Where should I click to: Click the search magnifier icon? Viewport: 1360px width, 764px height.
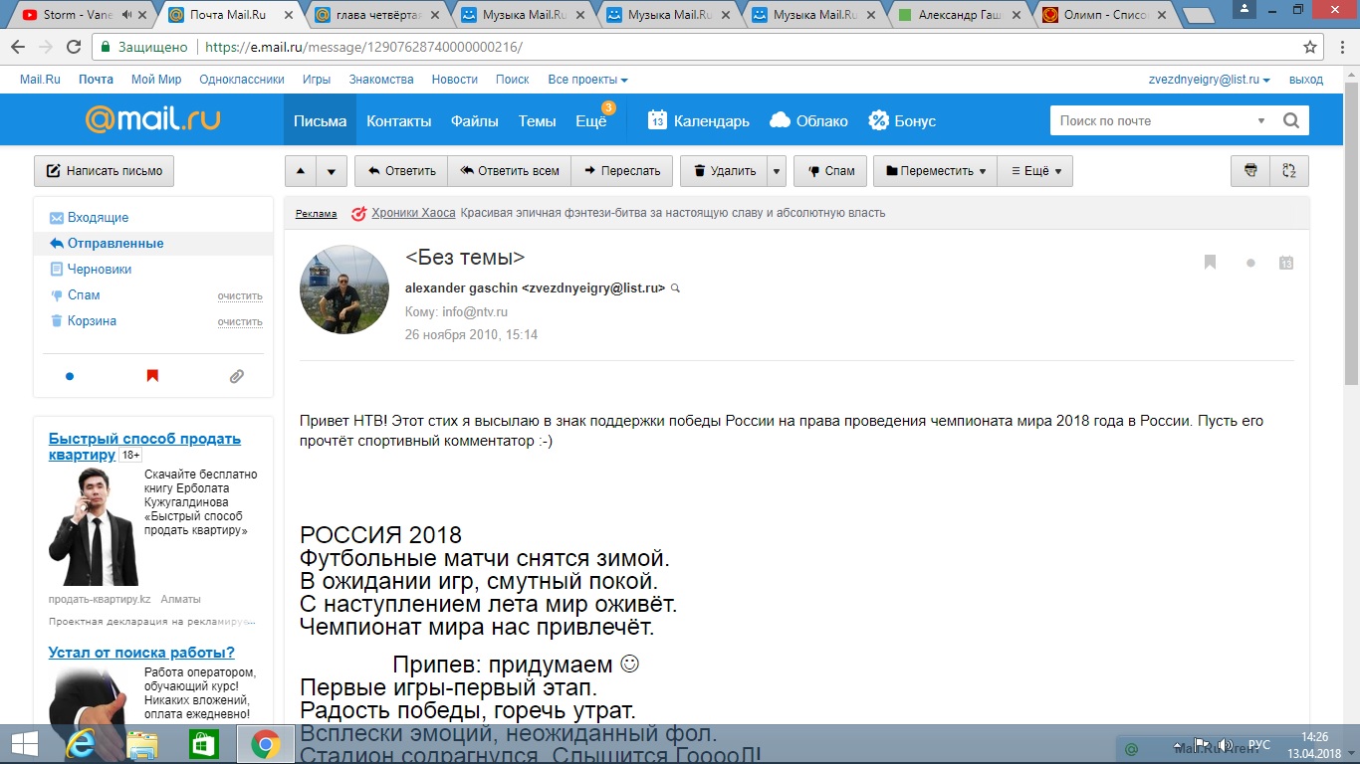1291,120
